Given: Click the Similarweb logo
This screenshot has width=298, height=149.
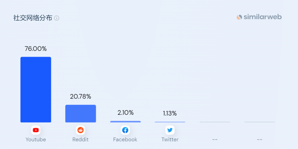Looking at the screenshot, I should (259, 17).
